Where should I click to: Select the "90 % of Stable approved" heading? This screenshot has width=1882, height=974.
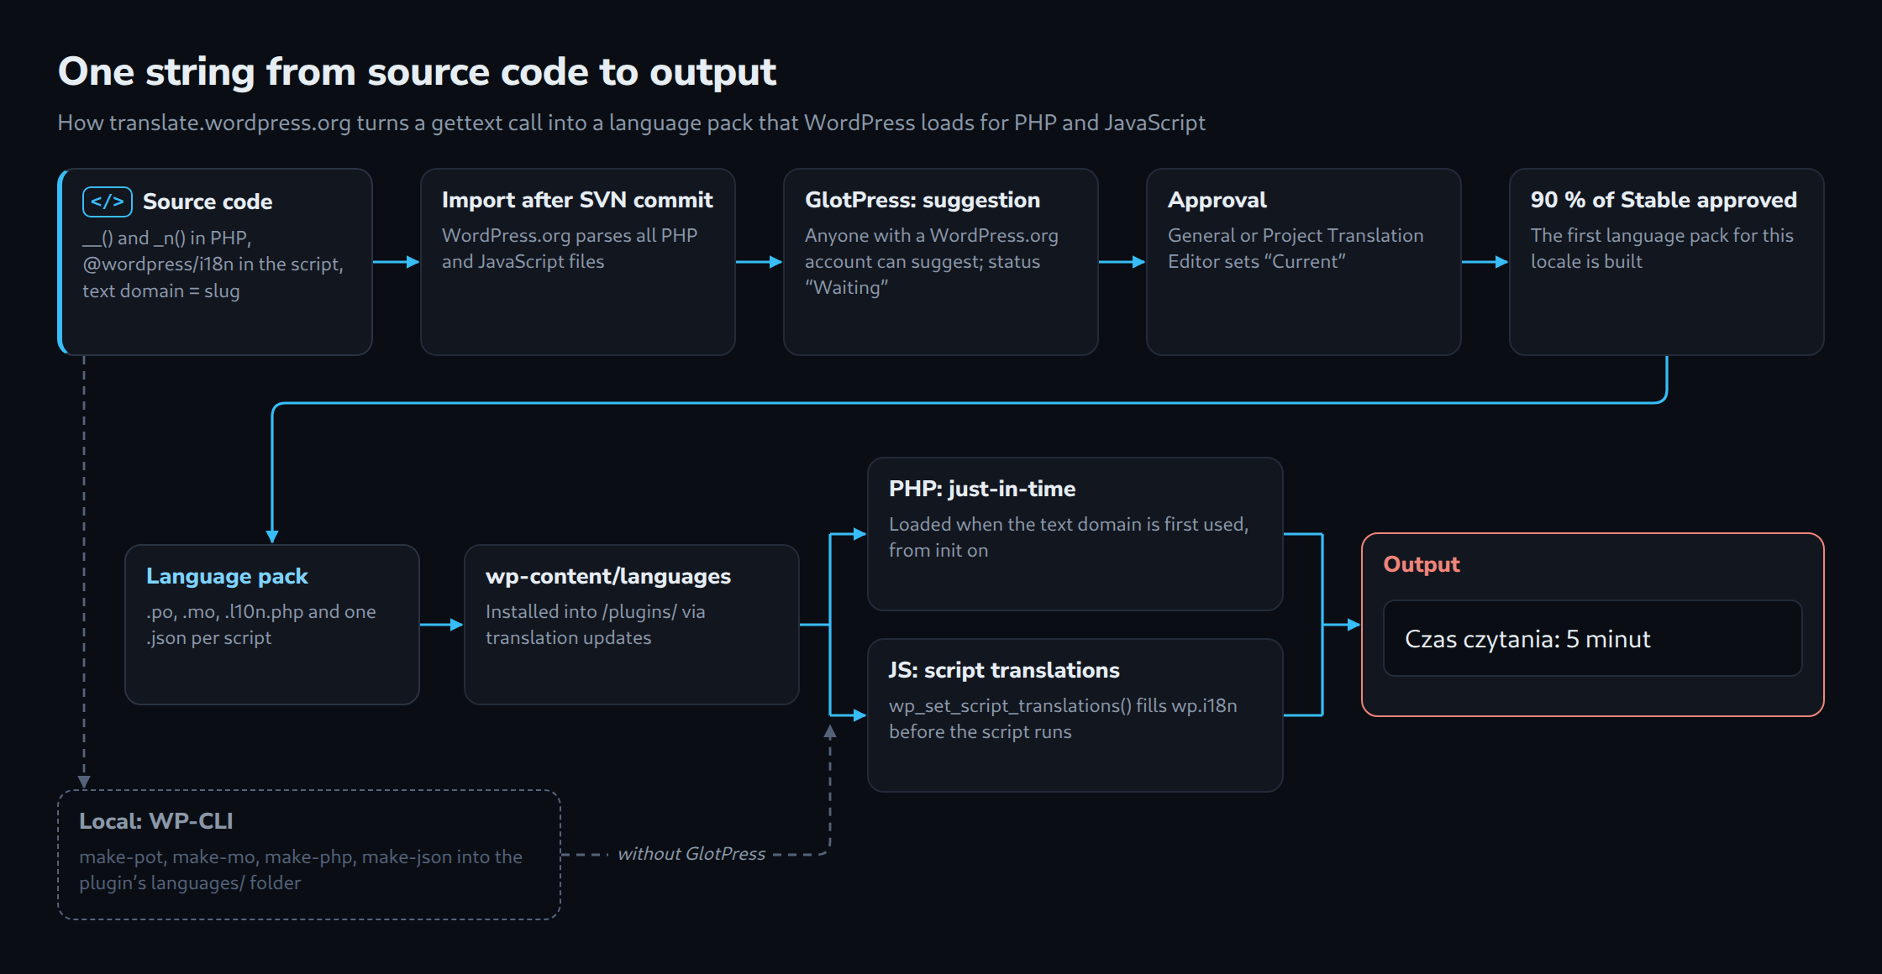[x=1664, y=200]
